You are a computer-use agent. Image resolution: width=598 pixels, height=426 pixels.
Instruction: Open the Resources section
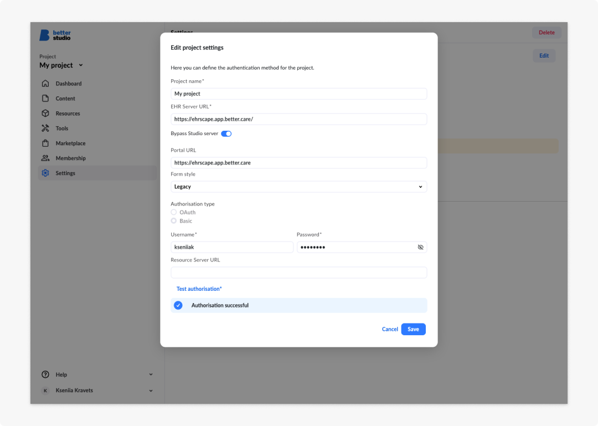click(x=97, y=114)
